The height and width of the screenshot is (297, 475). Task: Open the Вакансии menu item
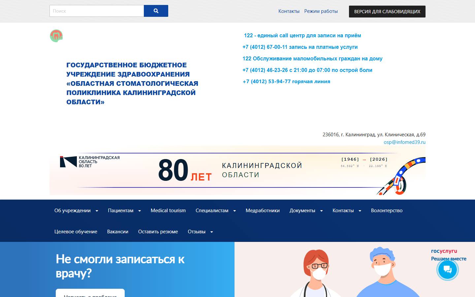point(118,232)
